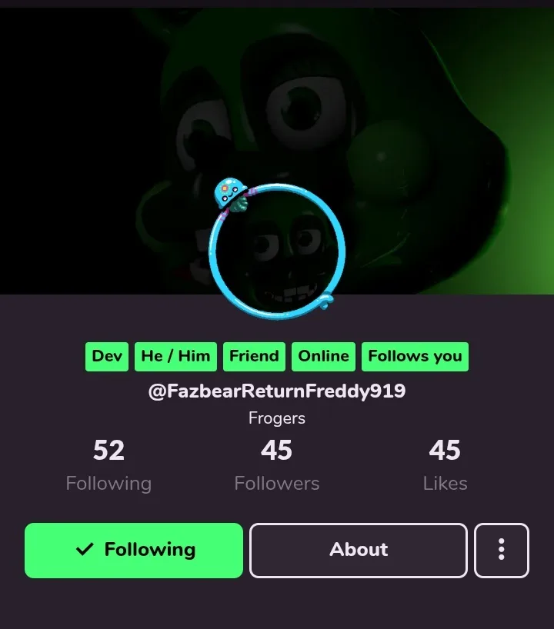View the green Freddy header banner
This screenshot has width=554, height=629.
pos(277,151)
